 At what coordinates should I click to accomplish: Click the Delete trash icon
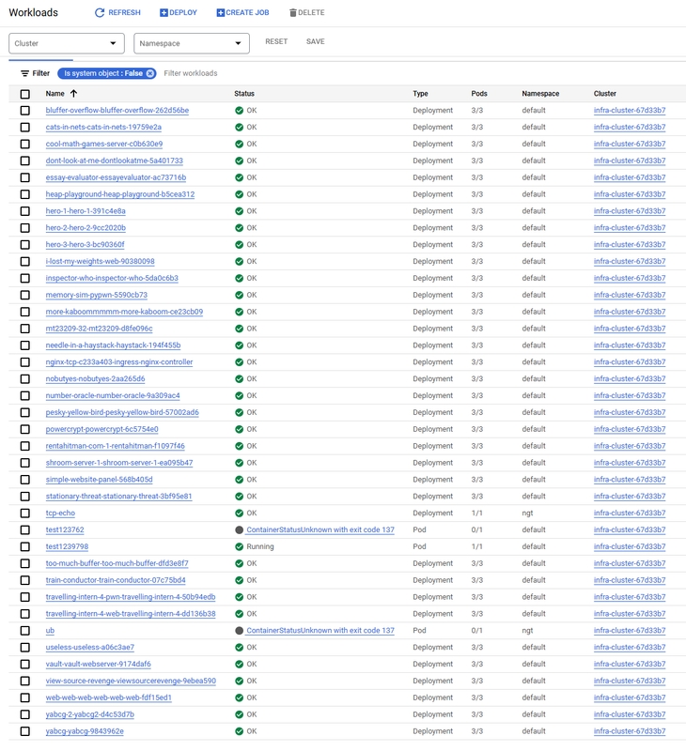tap(293, 13)
